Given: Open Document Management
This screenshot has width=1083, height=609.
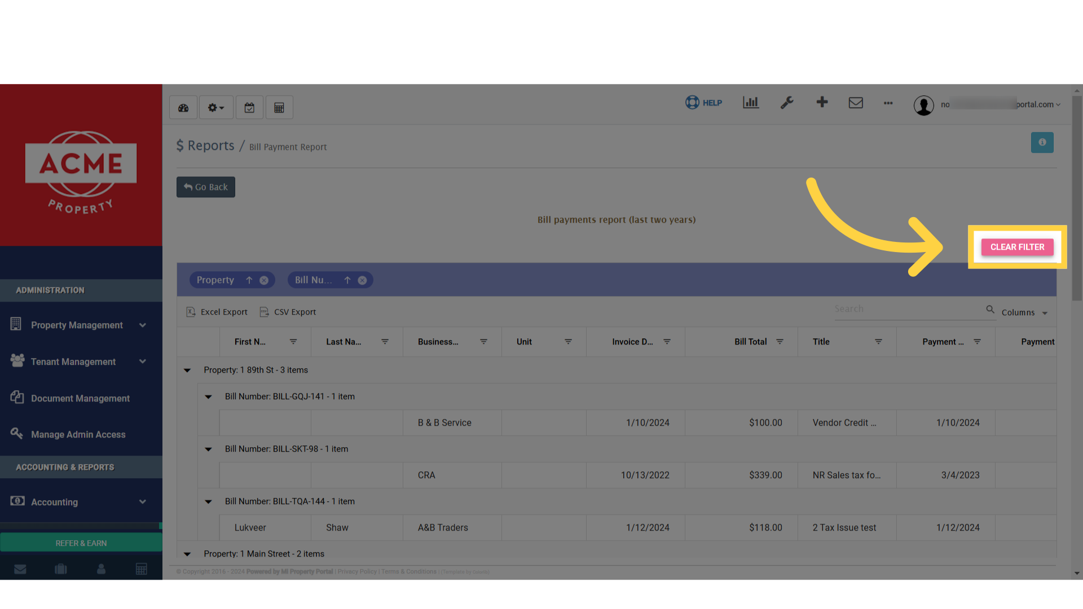Looking at the screenshot, I should click(x=81, y=398).
